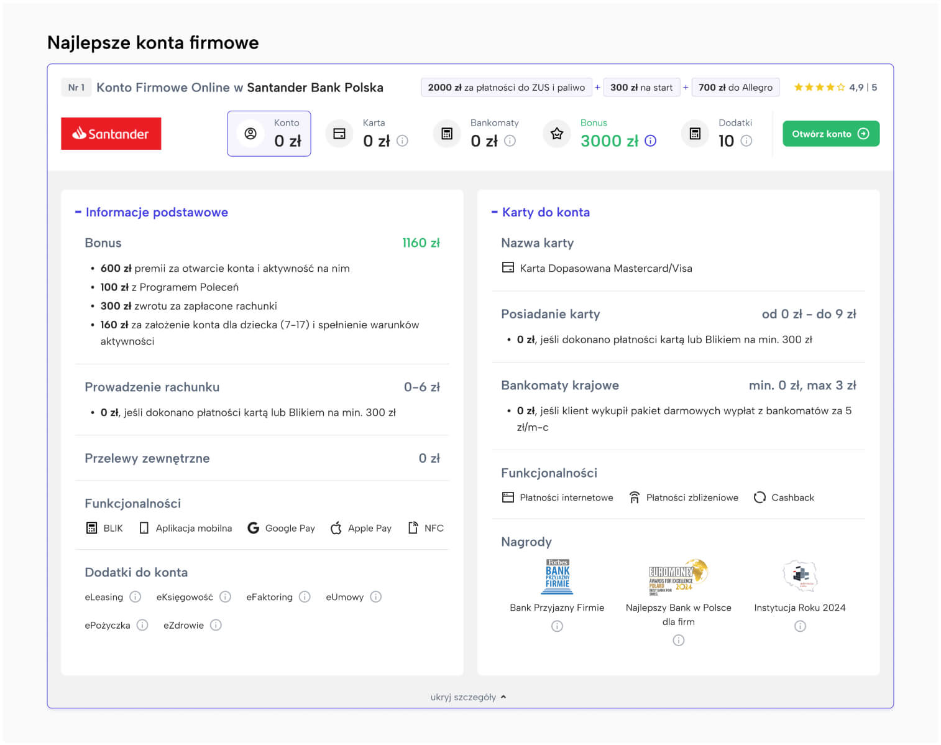Click the Santander logo
941x745 pixels.
pyautogui.click(x=111, y=134)
